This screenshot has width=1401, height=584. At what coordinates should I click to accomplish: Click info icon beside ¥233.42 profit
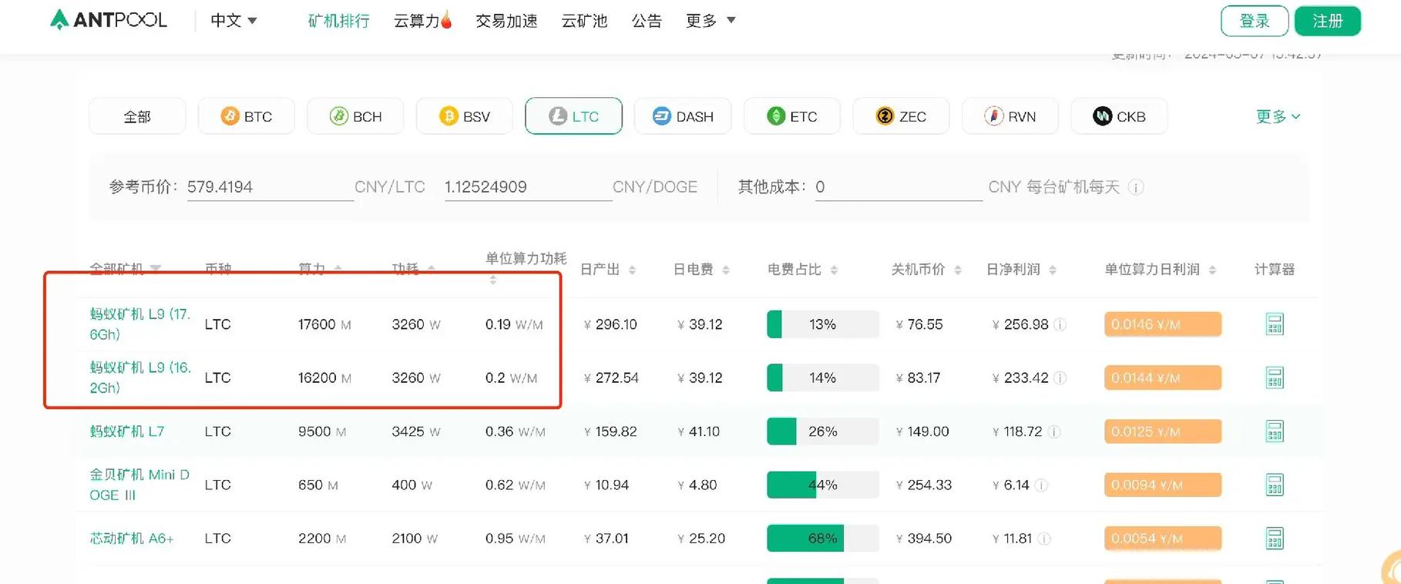pos(1060,378)
